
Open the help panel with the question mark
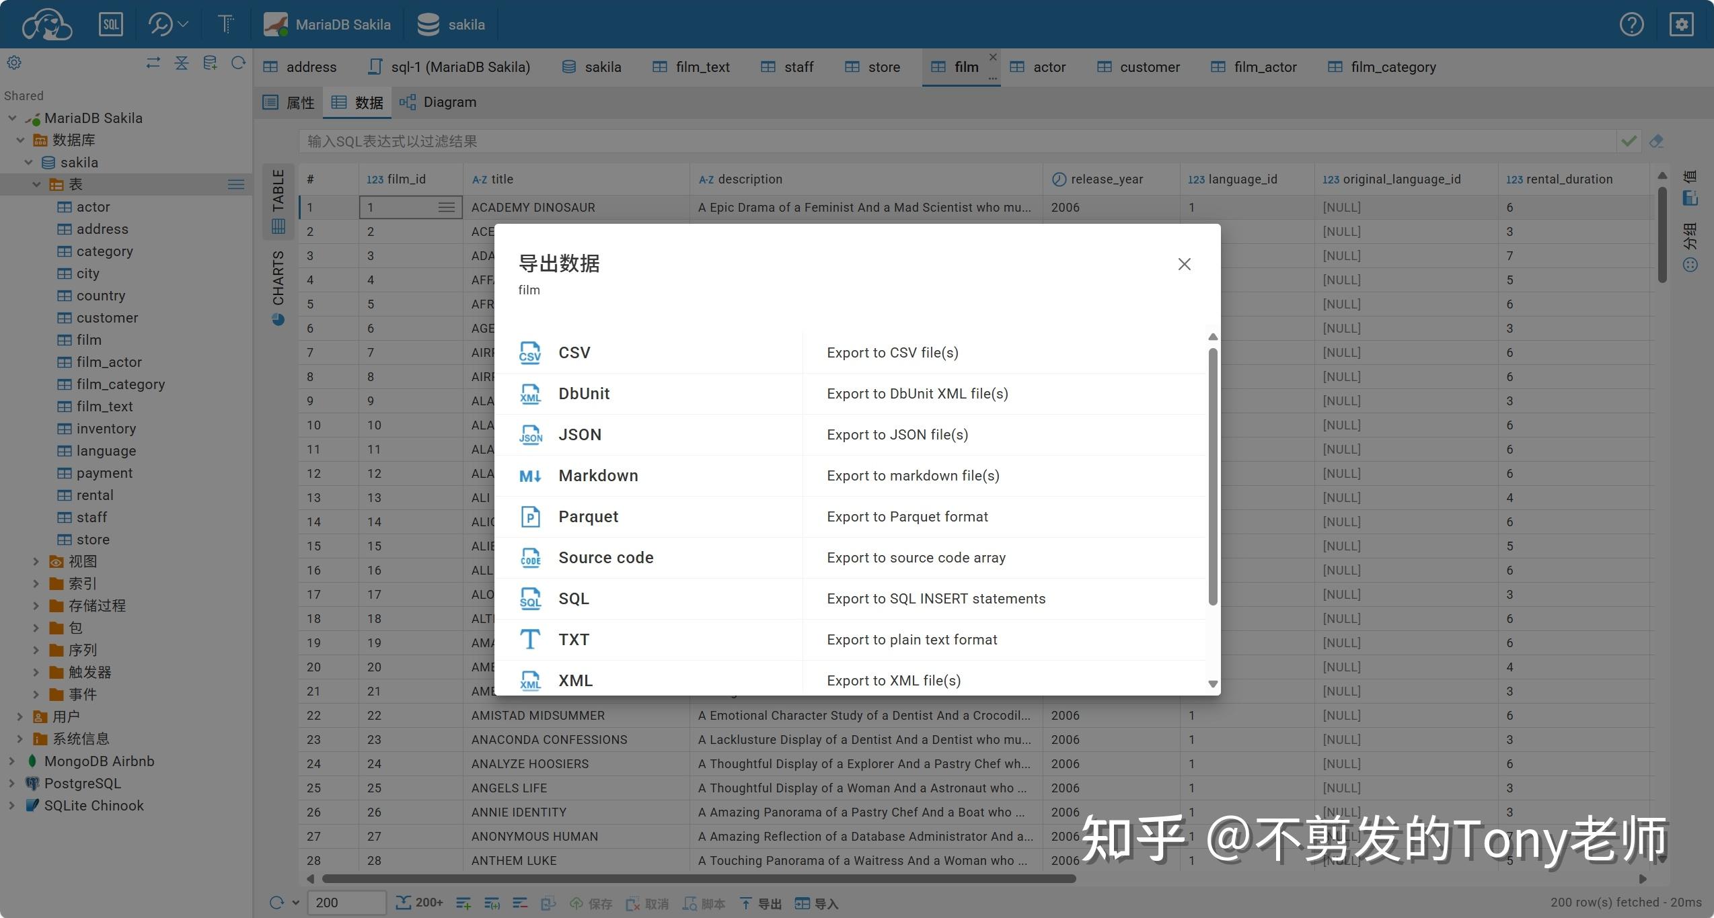coord(1632,24)
